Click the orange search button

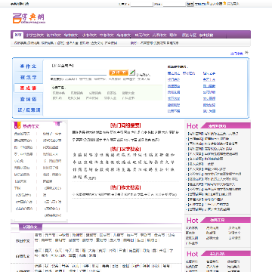click(x=119, y=73)
